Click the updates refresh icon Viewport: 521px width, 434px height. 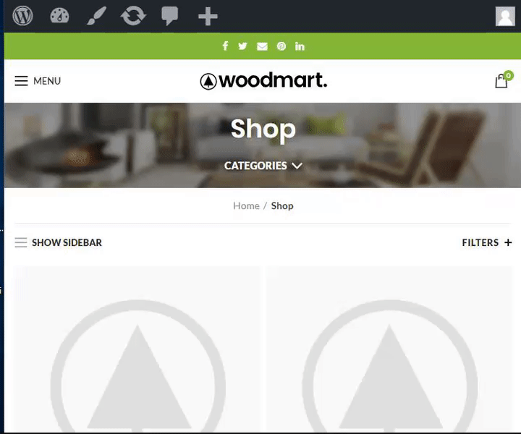(133, 16)
